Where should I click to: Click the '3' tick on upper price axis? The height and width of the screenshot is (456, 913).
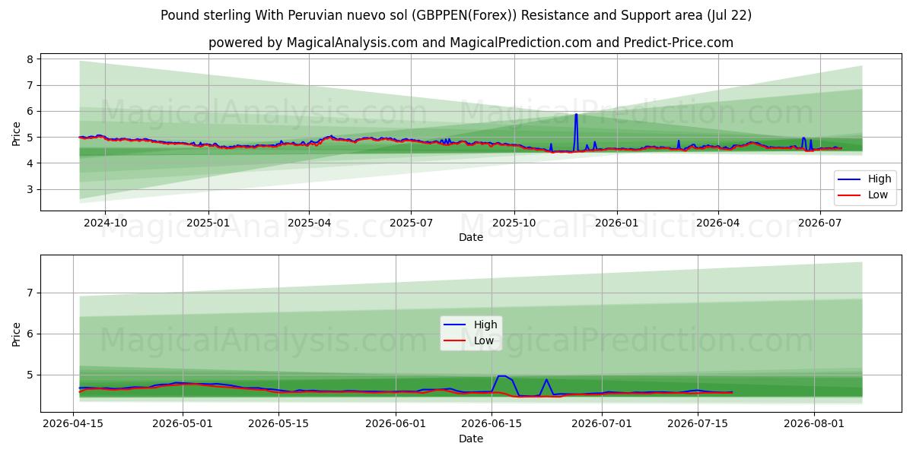(x=29, y=189)
